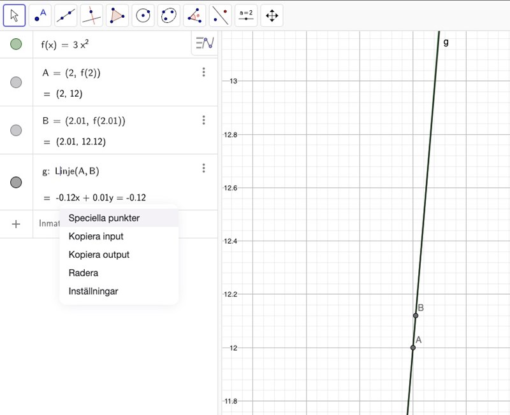
Task: Select the Move arrow tool
Action: [x=14, y=15]
